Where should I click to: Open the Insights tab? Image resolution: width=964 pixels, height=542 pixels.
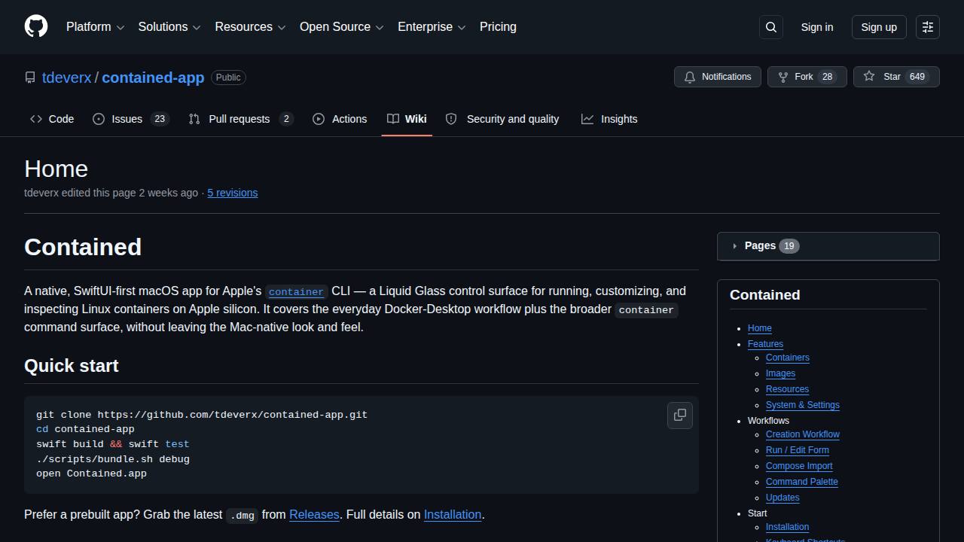(x=609, y=119)
